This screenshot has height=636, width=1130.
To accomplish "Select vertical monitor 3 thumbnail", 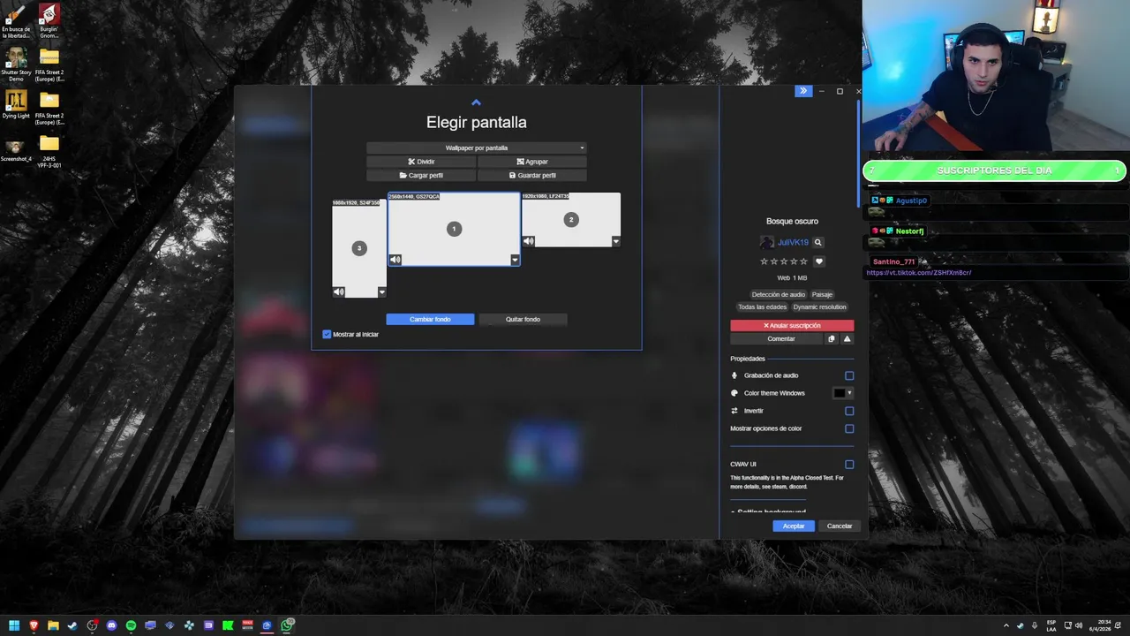I will 358,248.
